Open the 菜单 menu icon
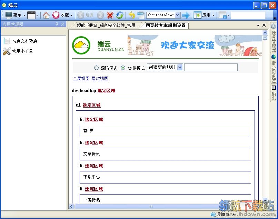The height and width of the screenshot is (219, 278). click(x=9, y=15)
